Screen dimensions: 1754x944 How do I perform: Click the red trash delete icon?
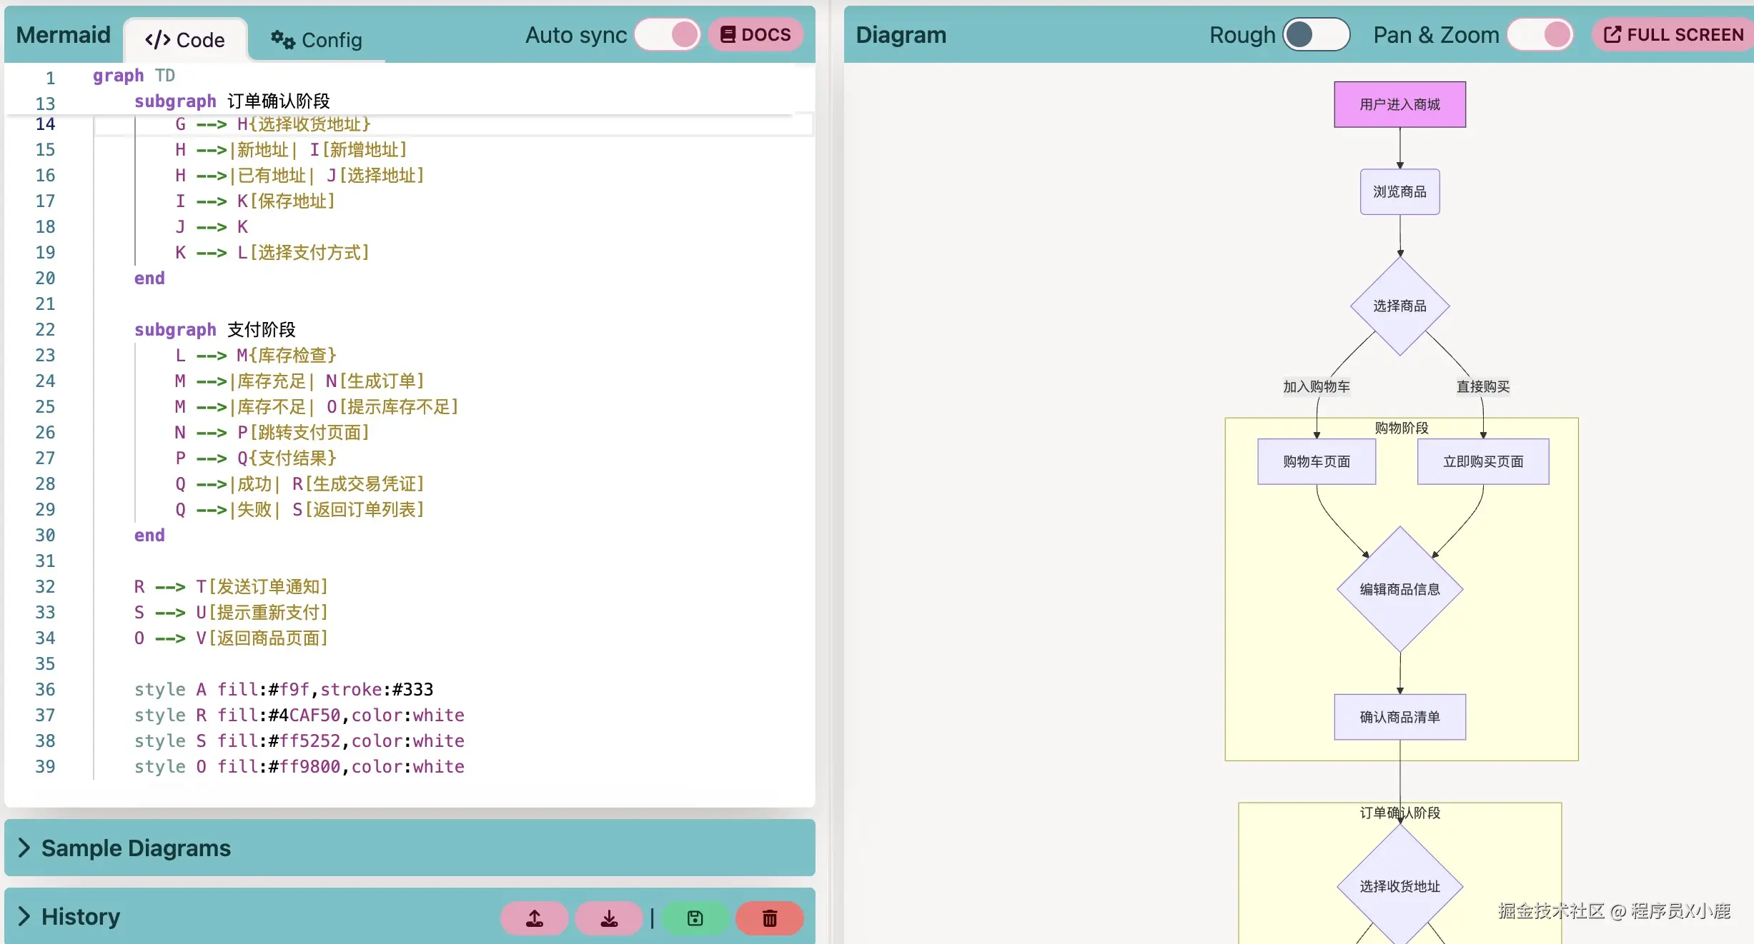[x=770, y=918]
